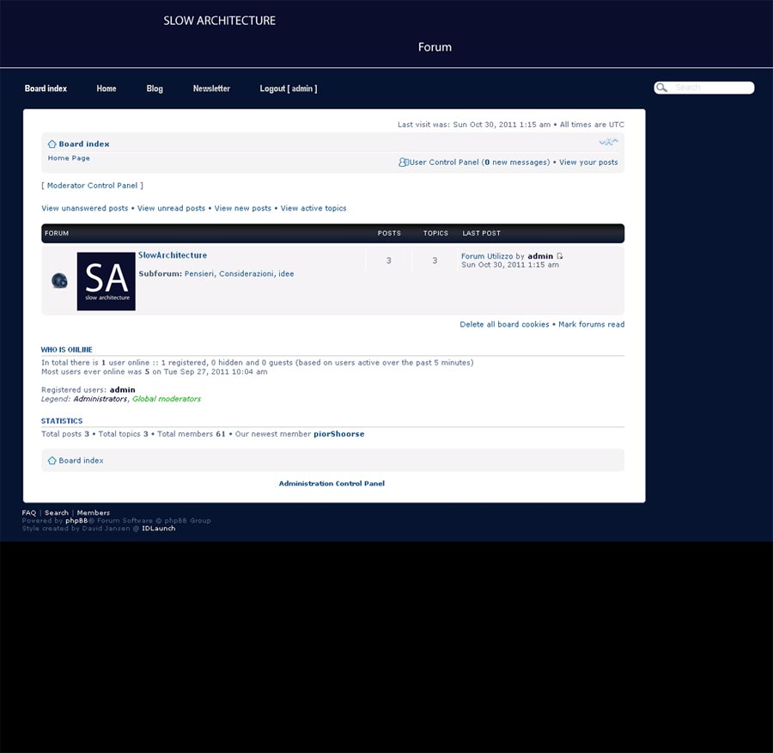Click Logout [ admin ]

click(x=289, y=89)
